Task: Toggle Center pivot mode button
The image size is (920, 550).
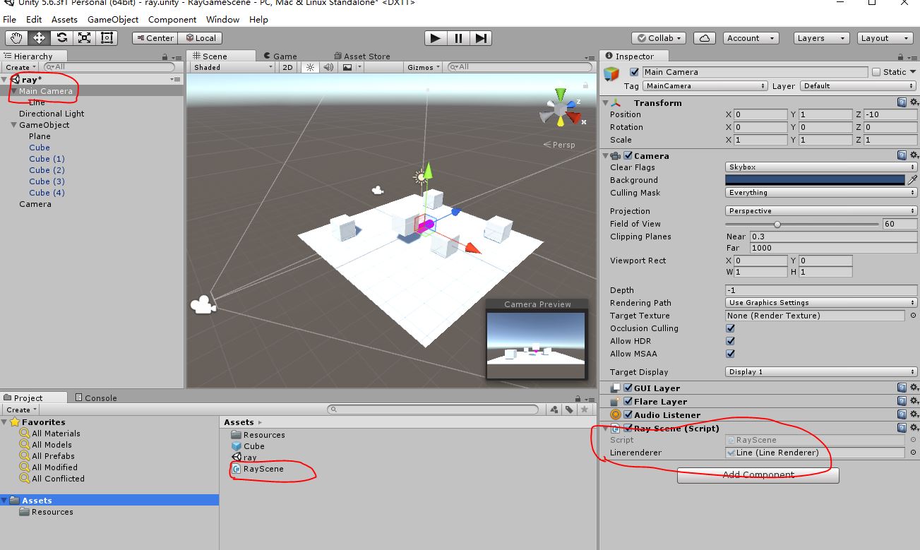Action: pyautogui.click(x=155, y=38)
